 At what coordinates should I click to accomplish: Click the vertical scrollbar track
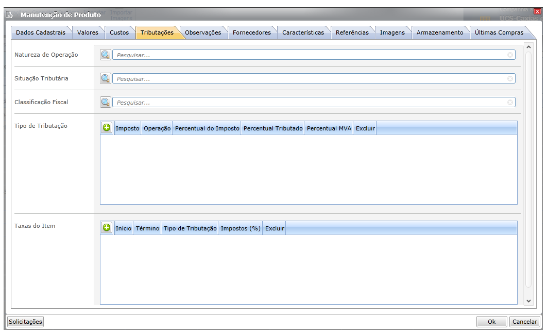[x=528, y=170]
